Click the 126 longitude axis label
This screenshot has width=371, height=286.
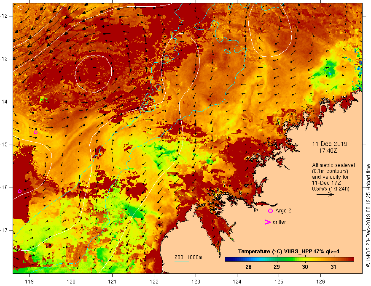click(x=320, y=281)
